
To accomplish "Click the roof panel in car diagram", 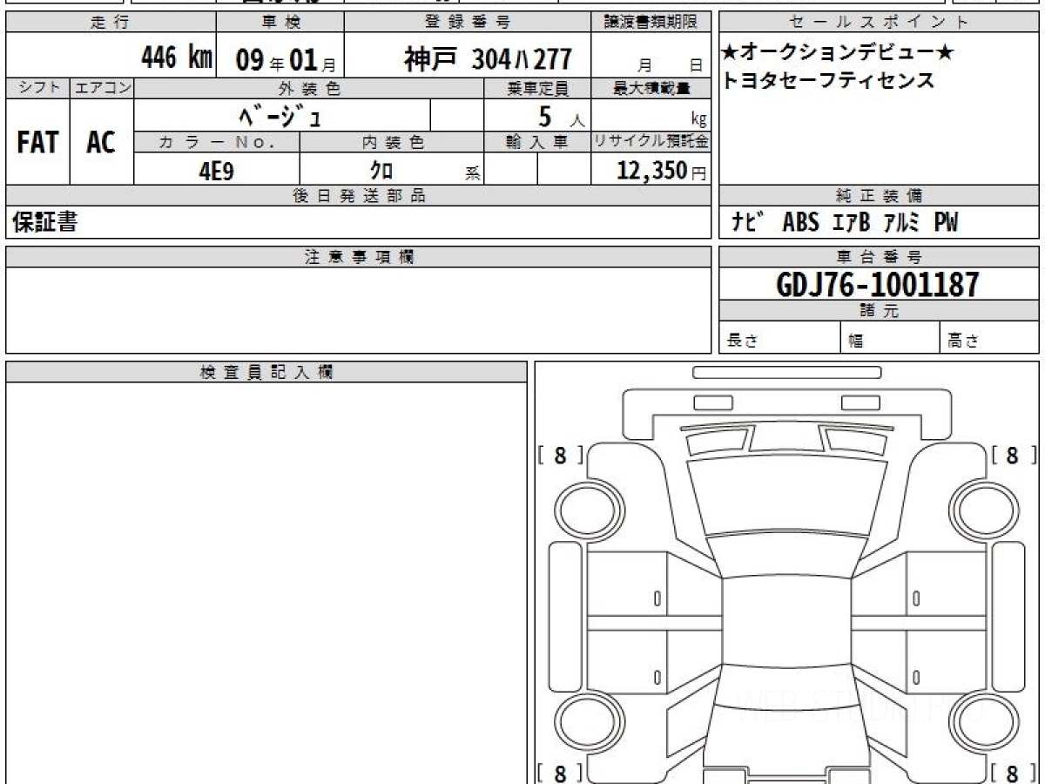I will [x=786, y=620].
